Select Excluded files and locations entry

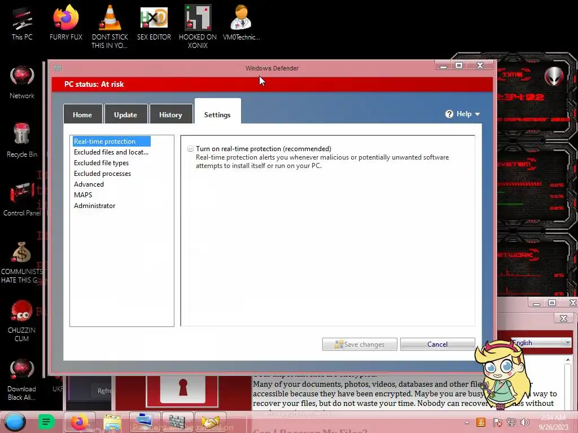point(111,152)
